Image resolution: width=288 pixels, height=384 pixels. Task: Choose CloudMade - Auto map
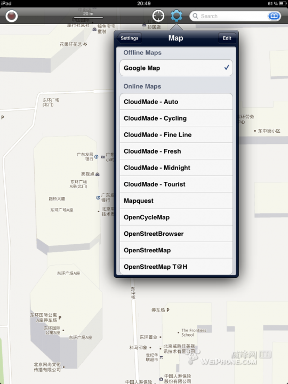[x=176, y=102]
